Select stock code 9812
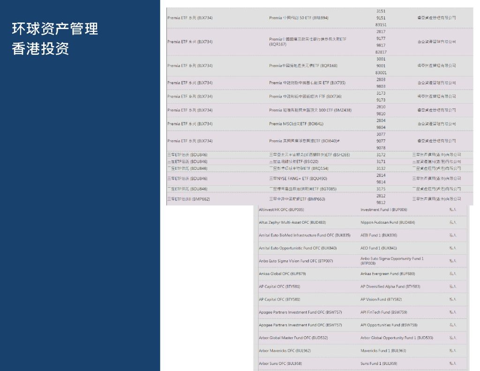The height and width of the screenshot is (371, 480). [x=381, y=203]
